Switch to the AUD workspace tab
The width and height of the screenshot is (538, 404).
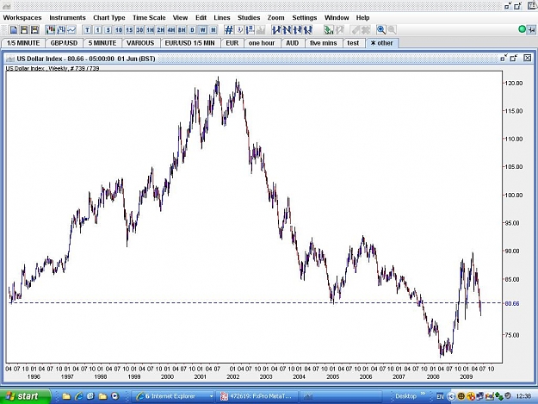point(292,43)
